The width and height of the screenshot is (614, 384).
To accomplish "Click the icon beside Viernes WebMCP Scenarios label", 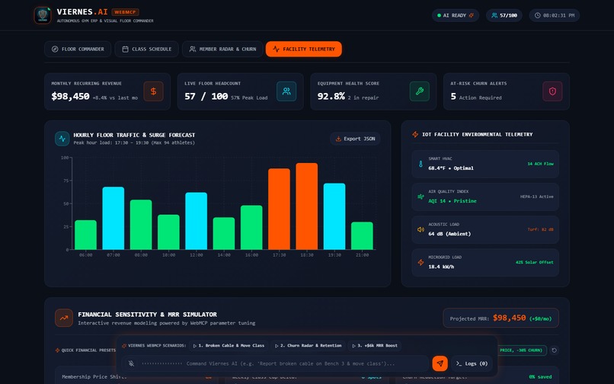I will [124, 346].
